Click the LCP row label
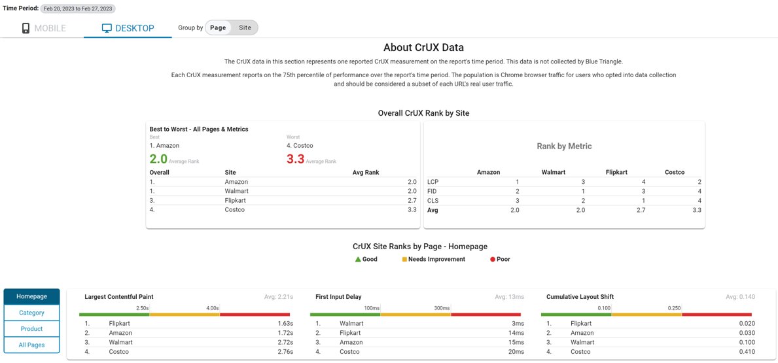Viewport: 778px width, 363px height. 432,182
